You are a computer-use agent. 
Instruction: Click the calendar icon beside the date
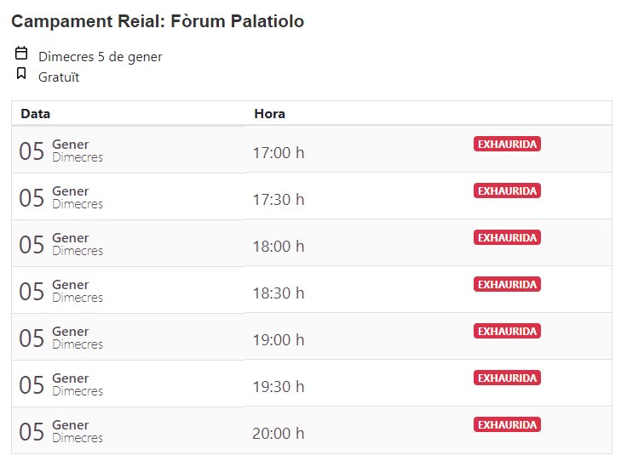(21, 53)
